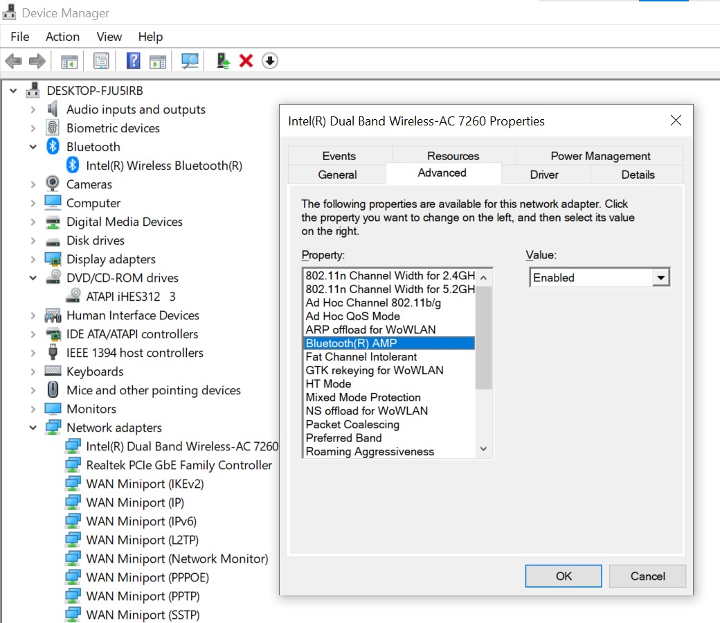Click the Update driver toolbar icon
Image resolution: width=720 pixels, height=623 pixels.
223,61
